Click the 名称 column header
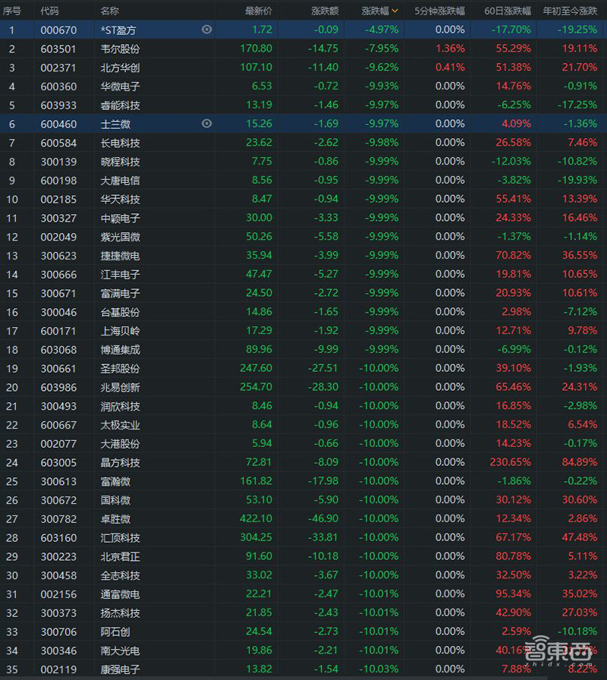 [110, 11]
